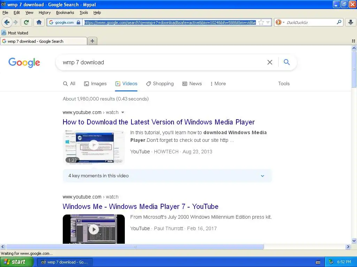Play the HOWTECH video thumbnail preview
357x267 pixels.
[x=93, y=147]
